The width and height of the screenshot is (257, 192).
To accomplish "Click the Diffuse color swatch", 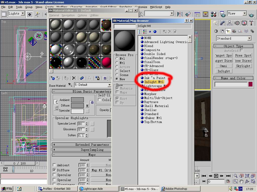I will 77,105.
